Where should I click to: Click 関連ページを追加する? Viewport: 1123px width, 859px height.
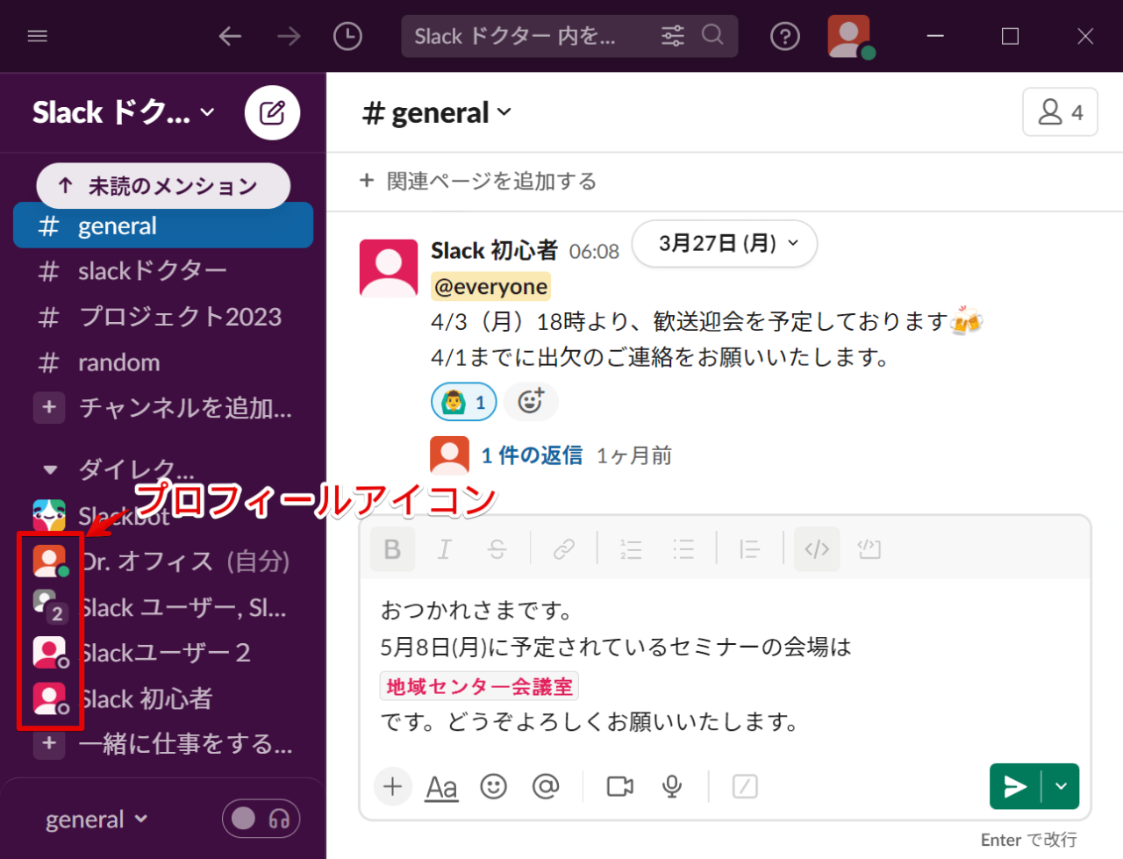(x=478, y=181)
